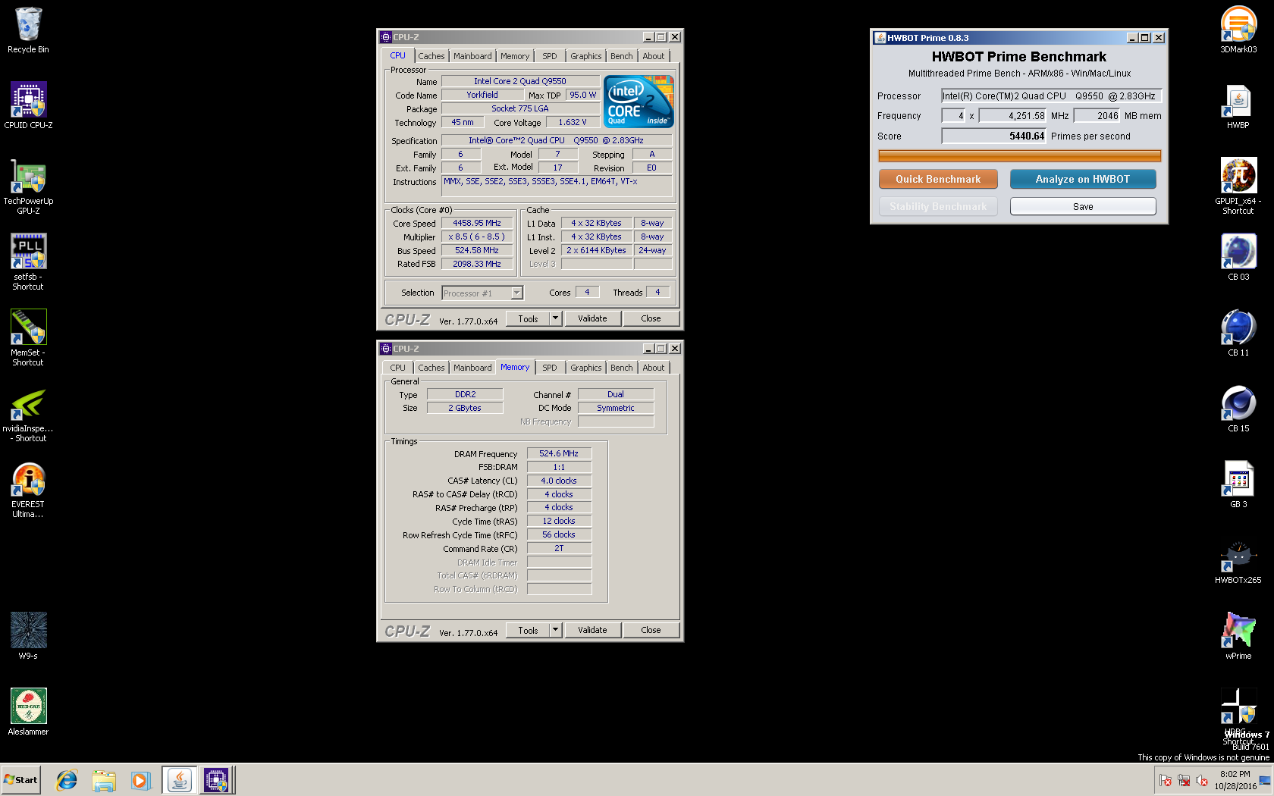The width and height of the screenshot is (1274, 796).
Task: Click Tools button in upper CPU-Z
Action: tap(528, 318)
